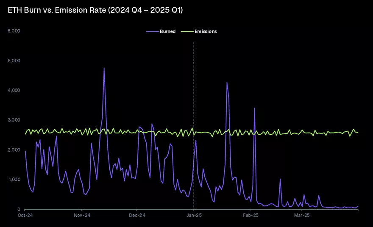Pick the 1,000 y-axis tick label
The image size is (373, 227).
[14, 180]
